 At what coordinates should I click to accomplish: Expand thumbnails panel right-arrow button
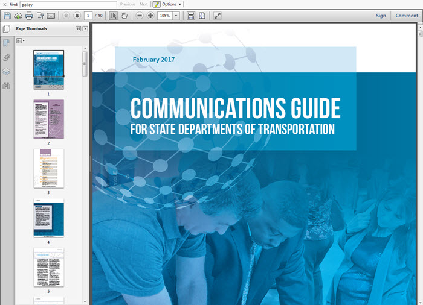[85, 28]
